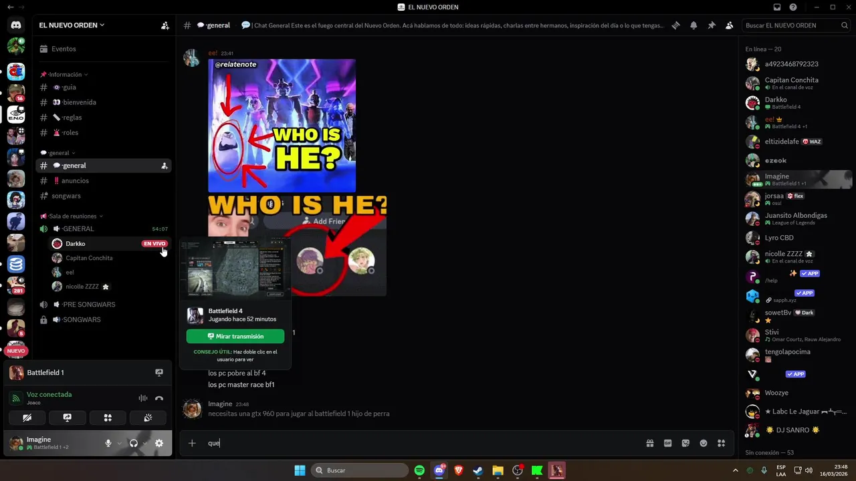856x481 pixels.
Task: Open the activities launcher button in voice panel
Action: (108, 418)
